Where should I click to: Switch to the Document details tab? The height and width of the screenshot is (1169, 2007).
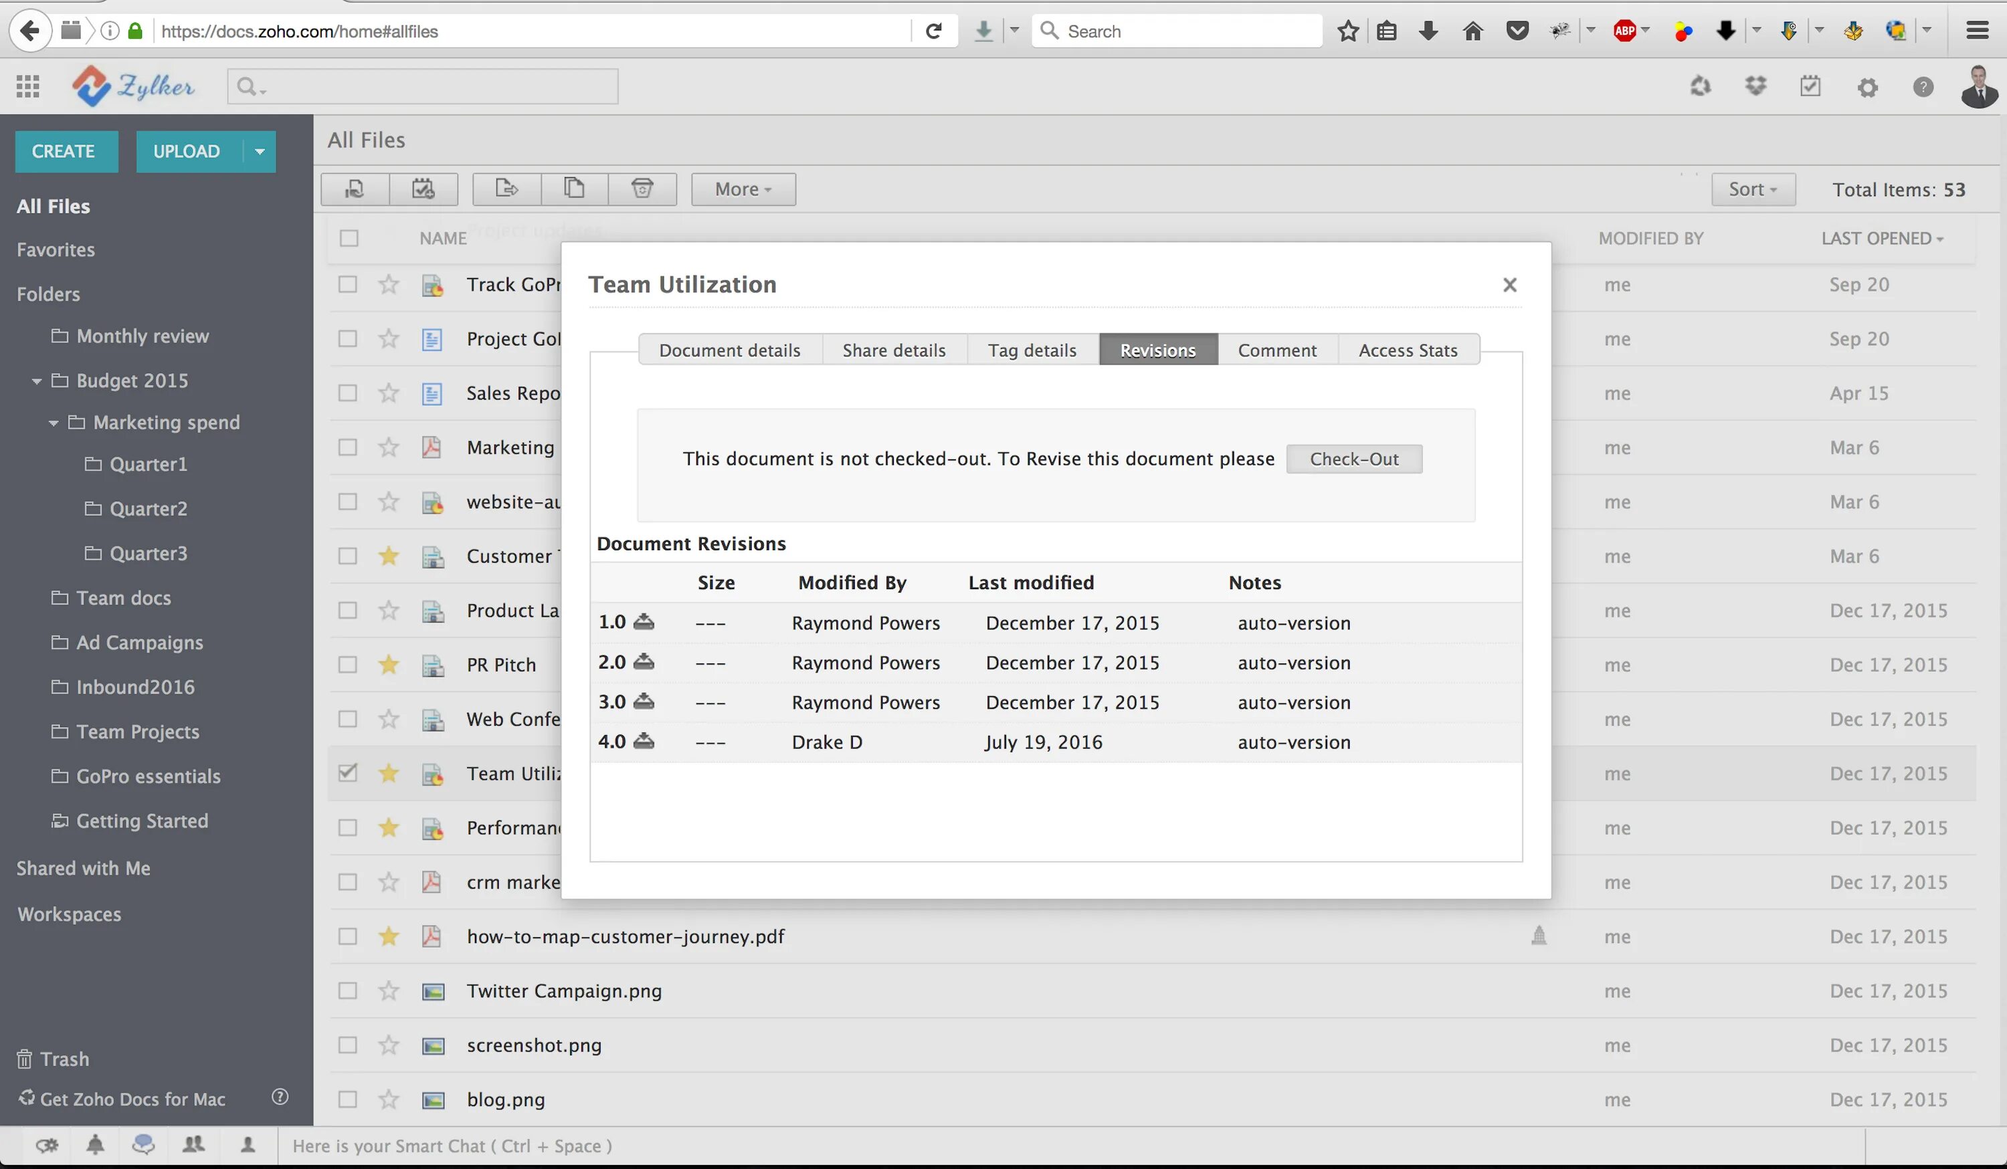click(729, 349)
